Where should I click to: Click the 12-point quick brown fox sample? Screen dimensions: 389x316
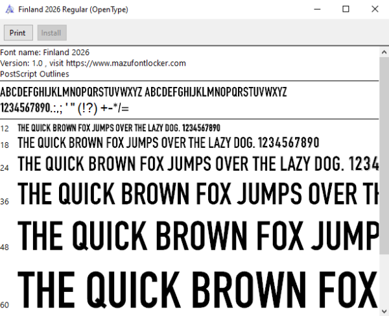tap(119, 128)
